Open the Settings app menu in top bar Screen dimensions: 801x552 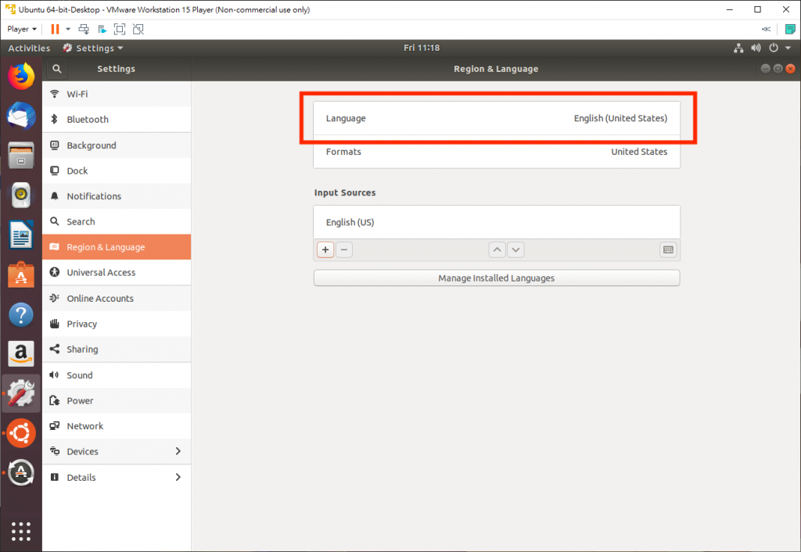94,48
